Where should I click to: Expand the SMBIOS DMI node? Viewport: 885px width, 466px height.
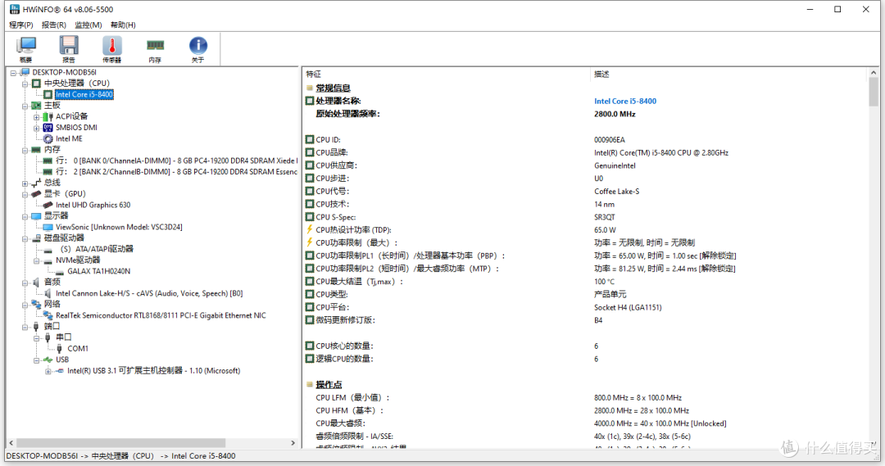click(x=37, y=128)
